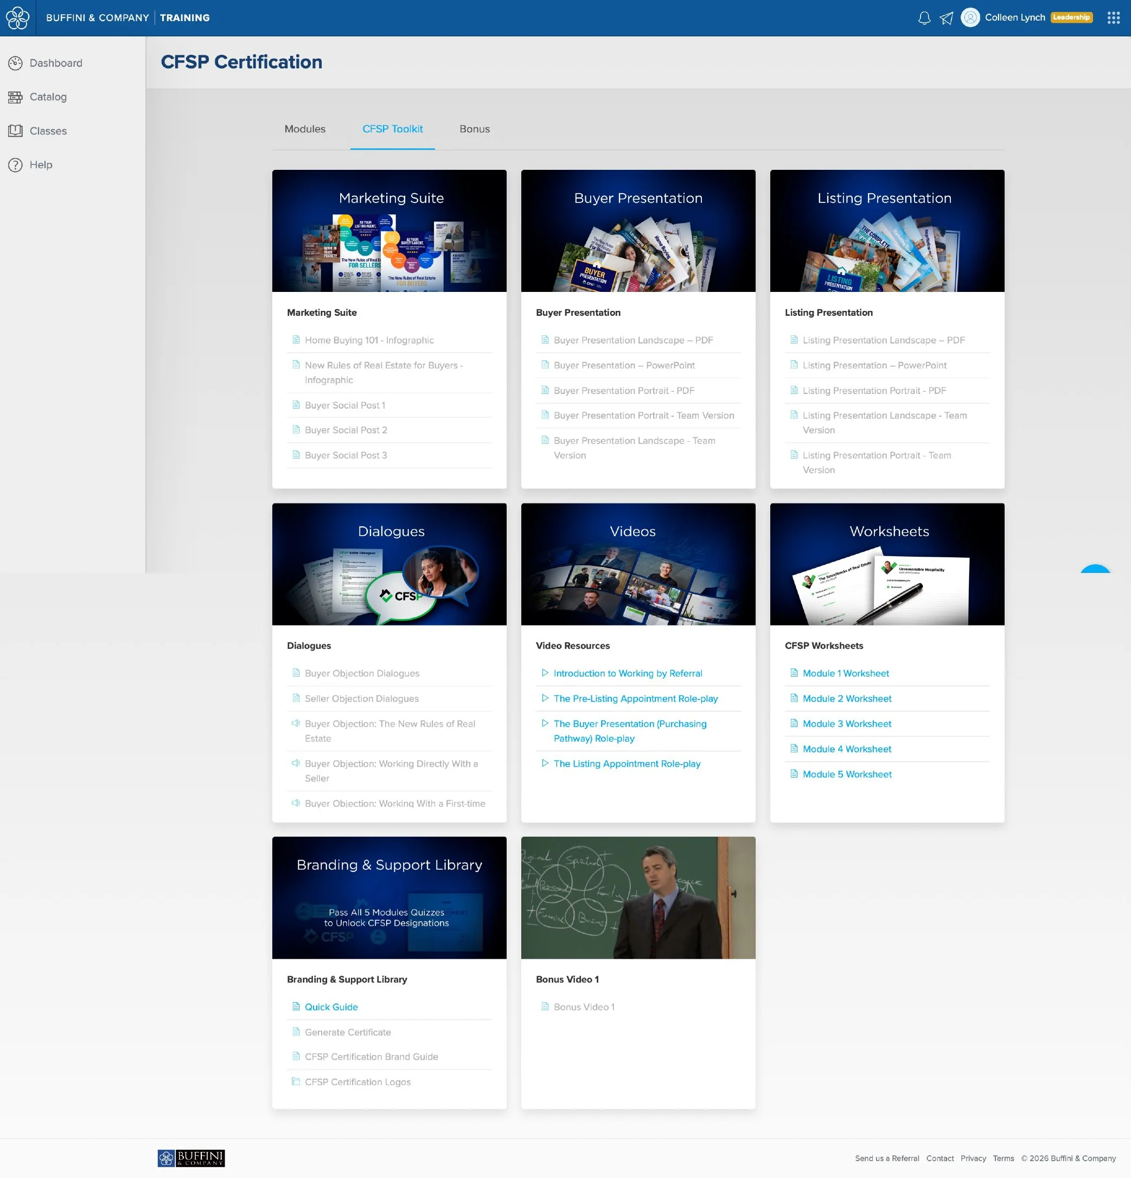Open the Dialogues banner image
The height and width of the screenshot is (1178, 1131).
tap(389, 564)
